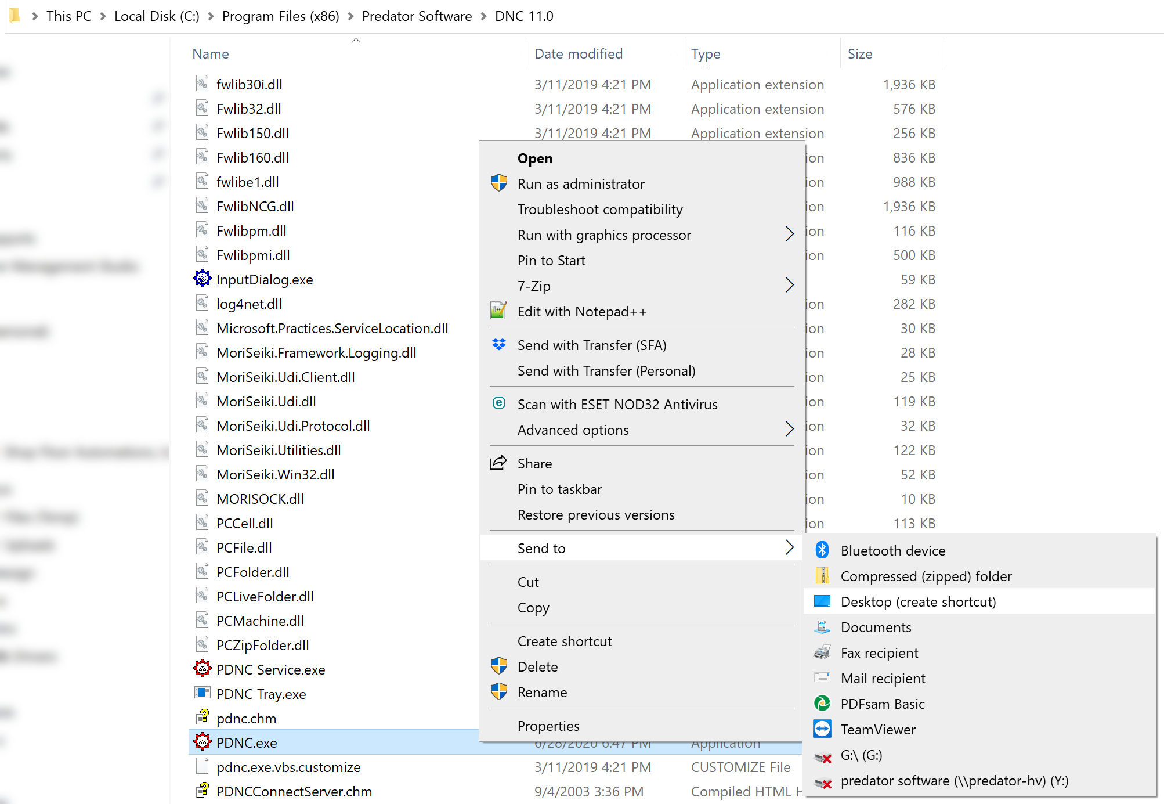Viewport: 1164px width, 804px height.
Task: Expand the 7-Zip submenu arrow
Action: 789,285
